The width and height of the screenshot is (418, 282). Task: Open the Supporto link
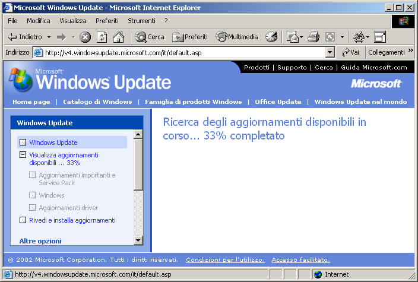click(292, 68)
